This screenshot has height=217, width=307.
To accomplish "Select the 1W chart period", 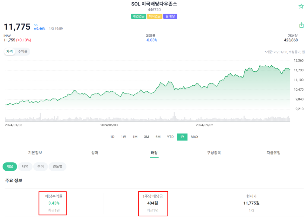I will point(123,137).
